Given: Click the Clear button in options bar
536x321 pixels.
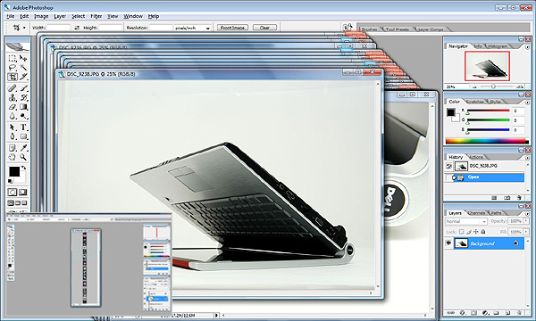Looking at the screenshot, I should 264,28.
